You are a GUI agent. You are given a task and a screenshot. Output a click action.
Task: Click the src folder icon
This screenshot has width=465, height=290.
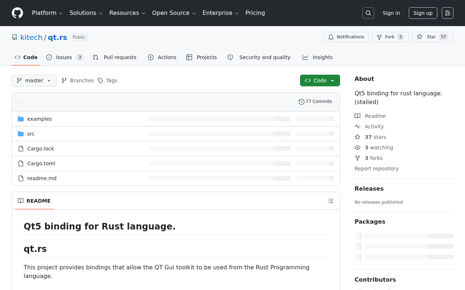click(21, 134)
